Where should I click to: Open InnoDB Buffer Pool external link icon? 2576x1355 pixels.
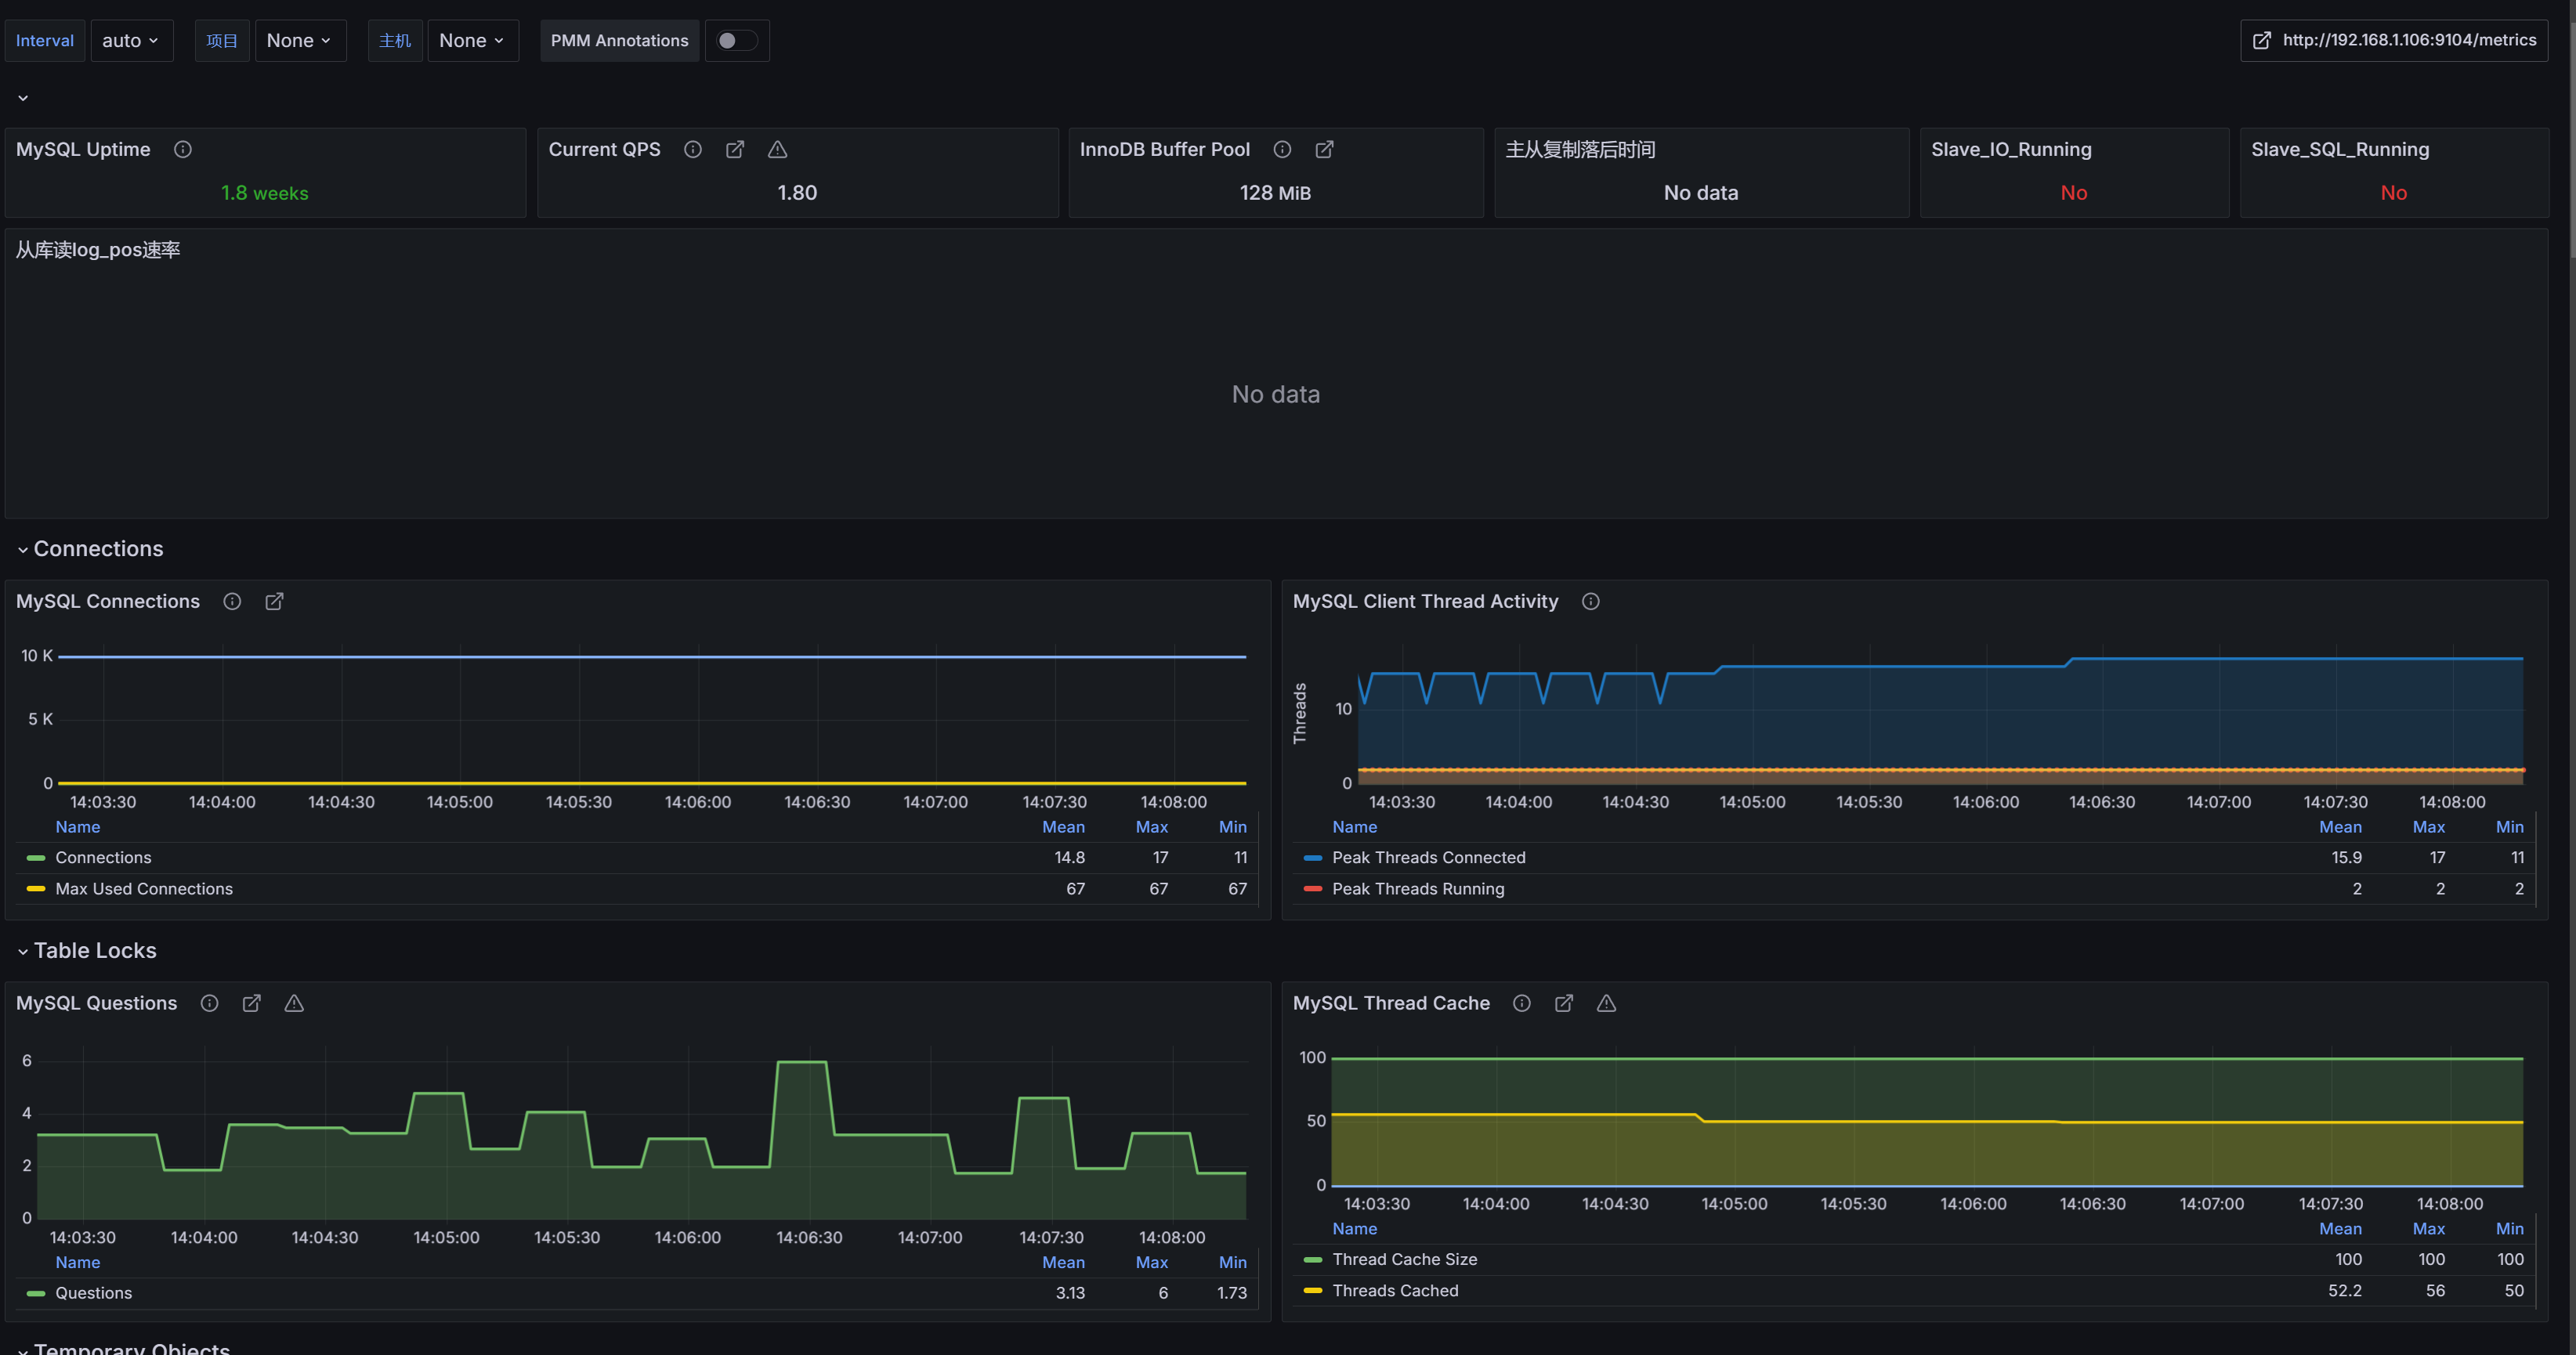pos(1324,149)
